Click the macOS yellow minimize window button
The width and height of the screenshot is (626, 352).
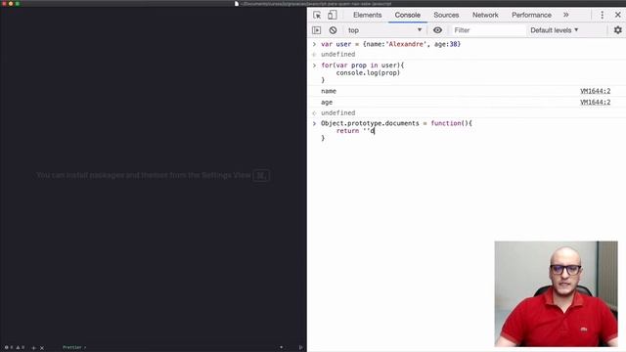[11, 4]
